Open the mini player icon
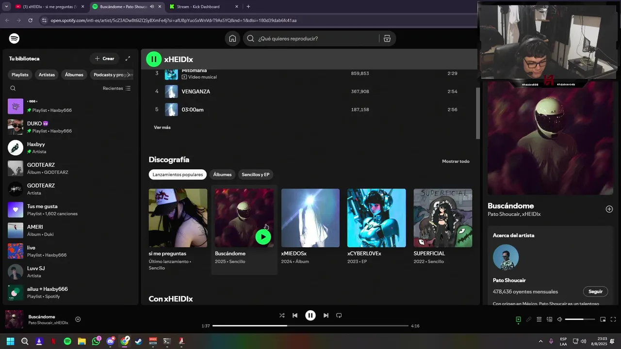The height and width of the screenshot is (349, 621). coord(603,319)
